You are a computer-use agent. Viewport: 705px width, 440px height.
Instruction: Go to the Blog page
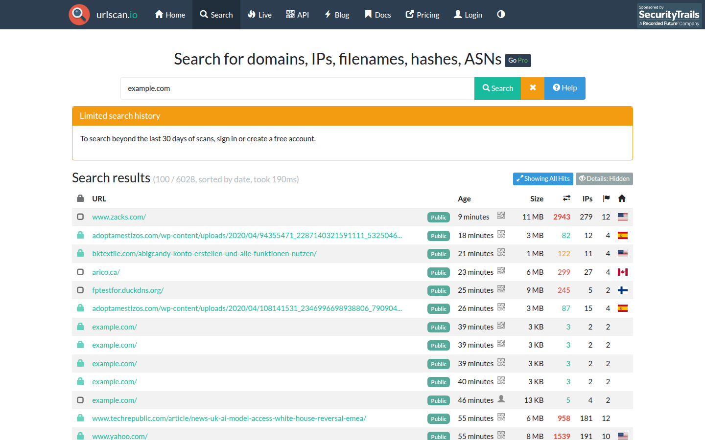(337, 15)
